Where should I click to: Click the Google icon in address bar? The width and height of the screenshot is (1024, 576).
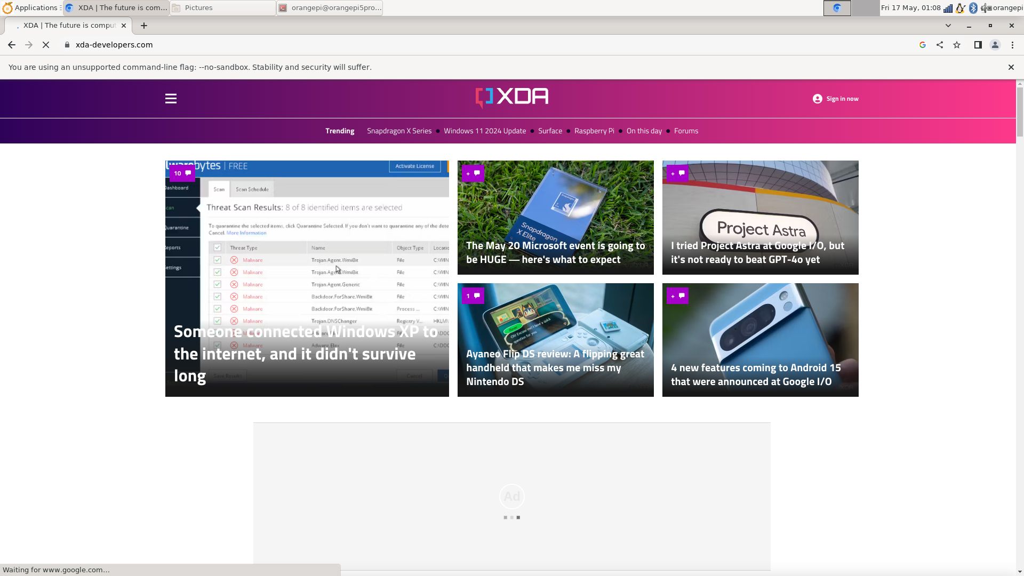click(x=922, y=45)
